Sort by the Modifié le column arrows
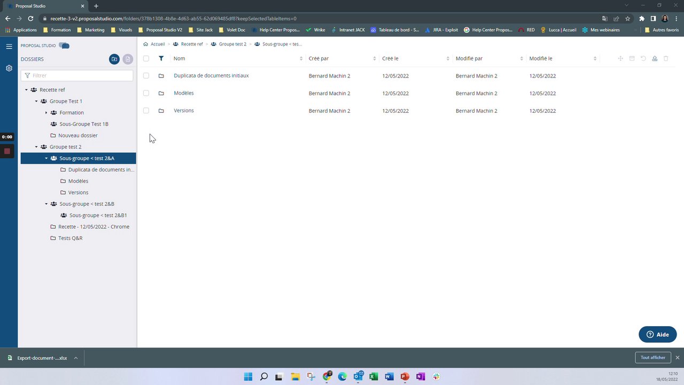684x385 pixels. (595, 58)
